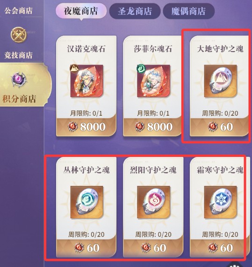Switch to the 圣龙商店 tab
The height and width of the screenshot is (267, 252).
pyautogui.click(x=135, y=11)
